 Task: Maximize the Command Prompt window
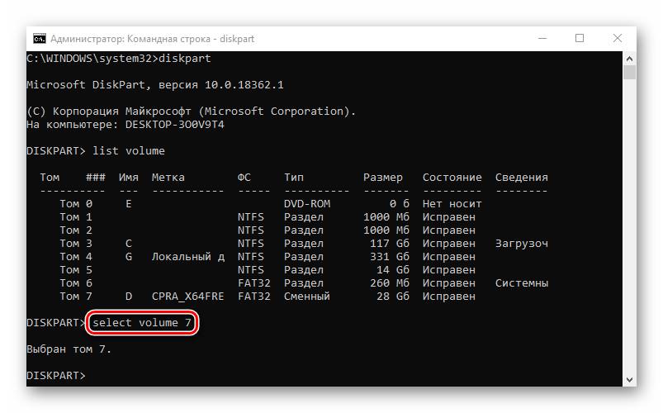580,38
